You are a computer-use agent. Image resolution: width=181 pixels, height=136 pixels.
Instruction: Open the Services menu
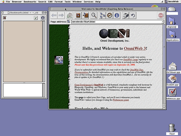point(88,2)
